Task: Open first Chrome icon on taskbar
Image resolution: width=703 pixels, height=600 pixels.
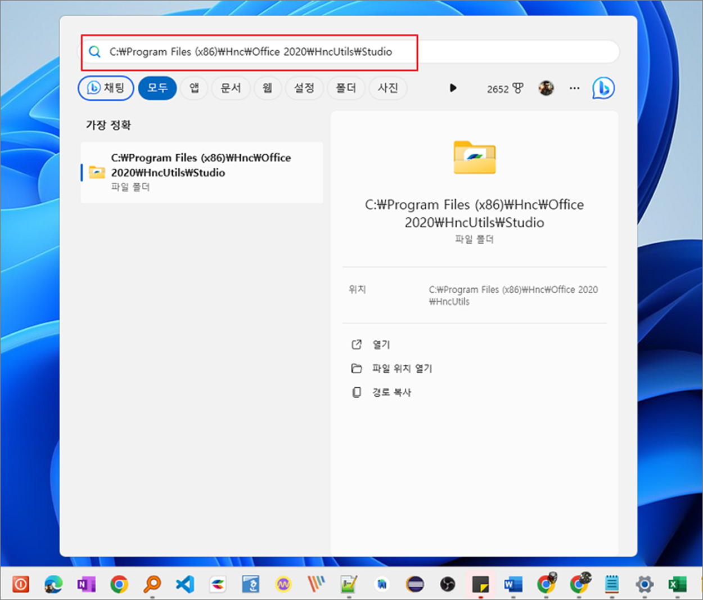Action: [119, 584]
